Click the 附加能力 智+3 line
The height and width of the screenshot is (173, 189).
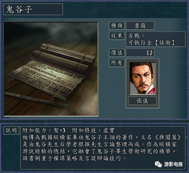pyautogui.click(x=44, y=130)
